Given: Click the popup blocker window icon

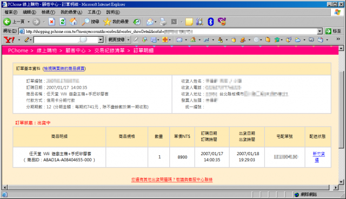Looking at the screenshot, I should click(x=154, y=39).
